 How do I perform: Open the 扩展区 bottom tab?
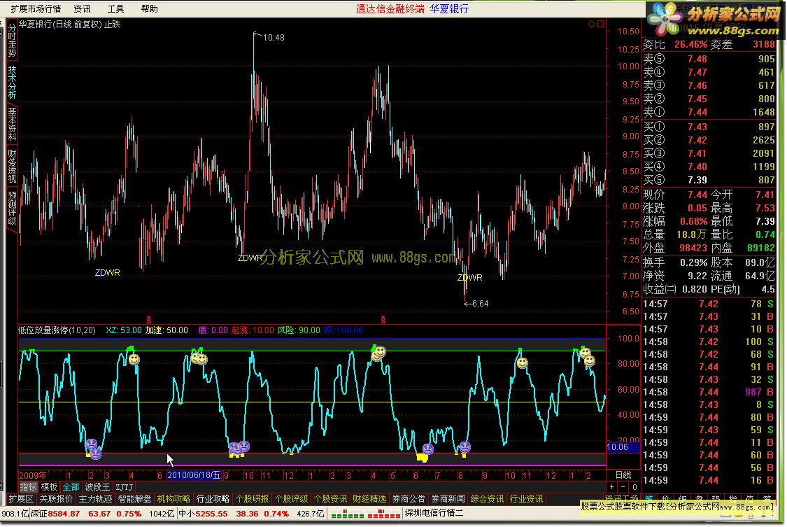(20, 499)
